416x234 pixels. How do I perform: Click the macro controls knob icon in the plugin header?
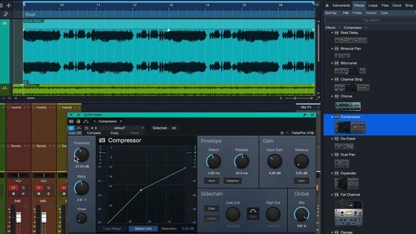(78, 122)
